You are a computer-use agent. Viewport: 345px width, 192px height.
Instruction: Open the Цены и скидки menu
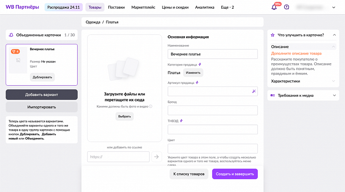tap(175, 7)
